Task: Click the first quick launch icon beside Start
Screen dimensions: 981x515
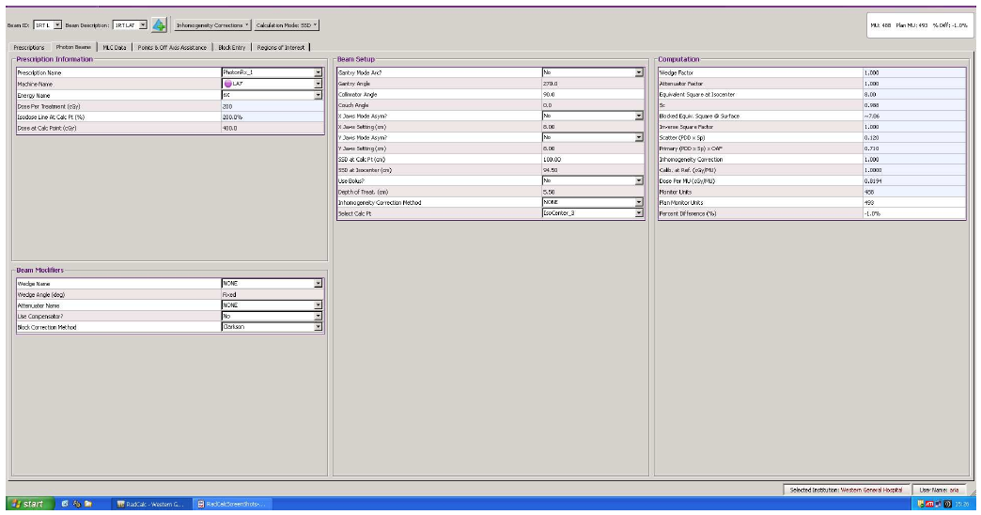Action: tap(65, 504)
